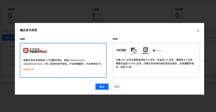Click the small TrustAsia logo under 付费版
Viewport: 216px width, 112px height.
[x=146, y=50]
